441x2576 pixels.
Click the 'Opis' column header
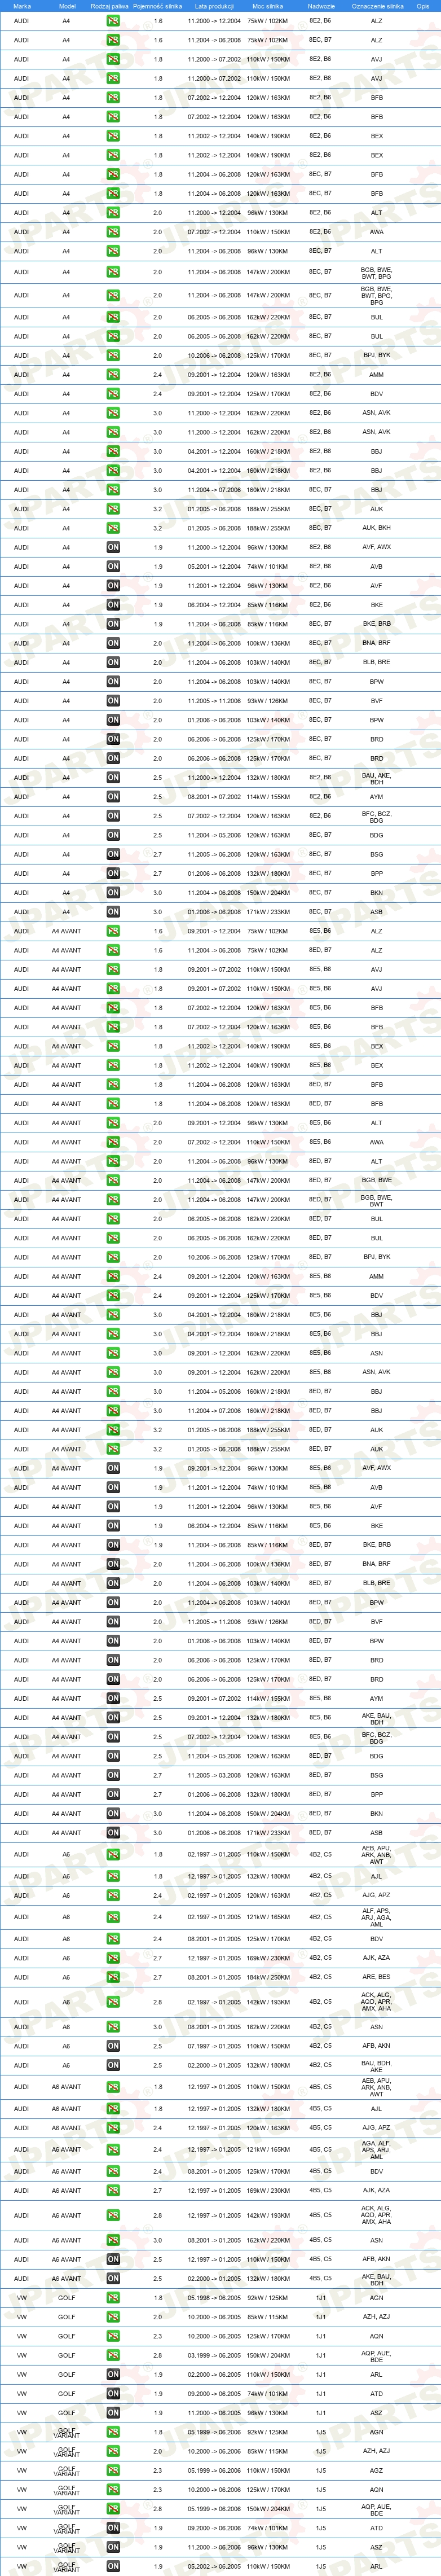point(423,6)
